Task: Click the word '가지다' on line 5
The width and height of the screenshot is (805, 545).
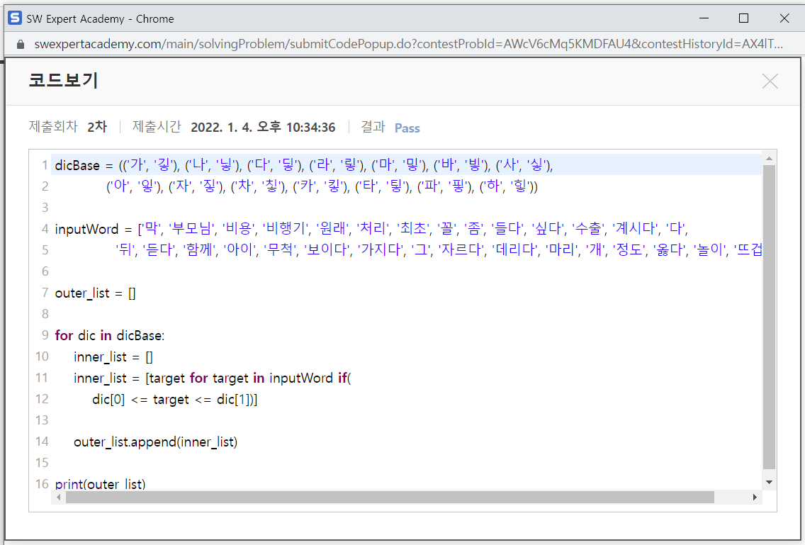Action: pyautogui.click(x=381, y=249)
